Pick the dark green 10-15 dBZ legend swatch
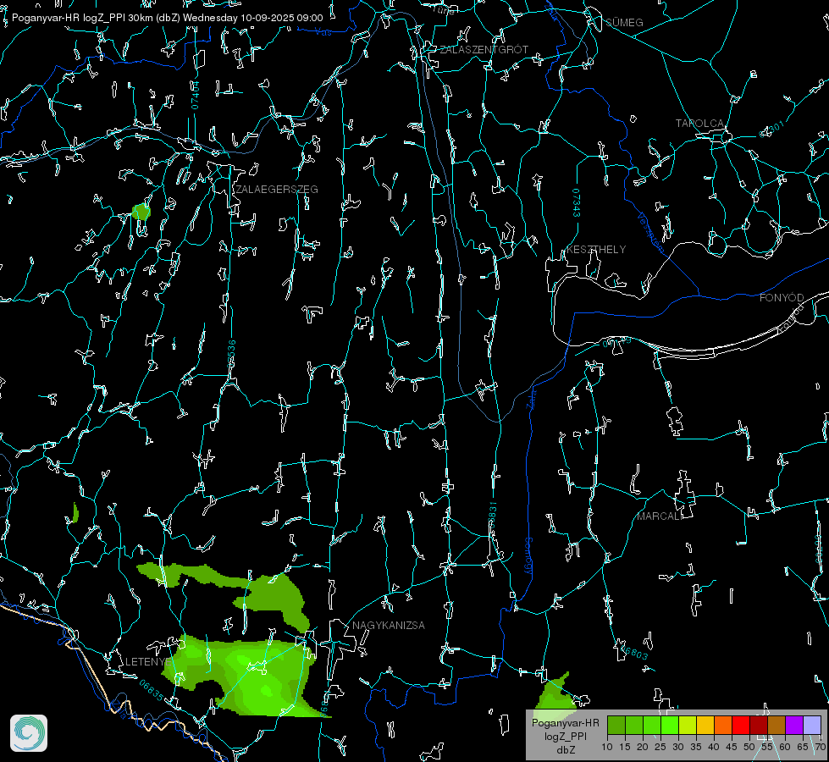This screenshot has width=829, height=762. pos(616,725)
